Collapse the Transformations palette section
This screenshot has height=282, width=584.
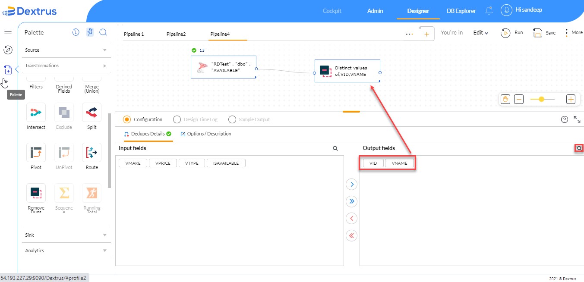pos(66,66)
